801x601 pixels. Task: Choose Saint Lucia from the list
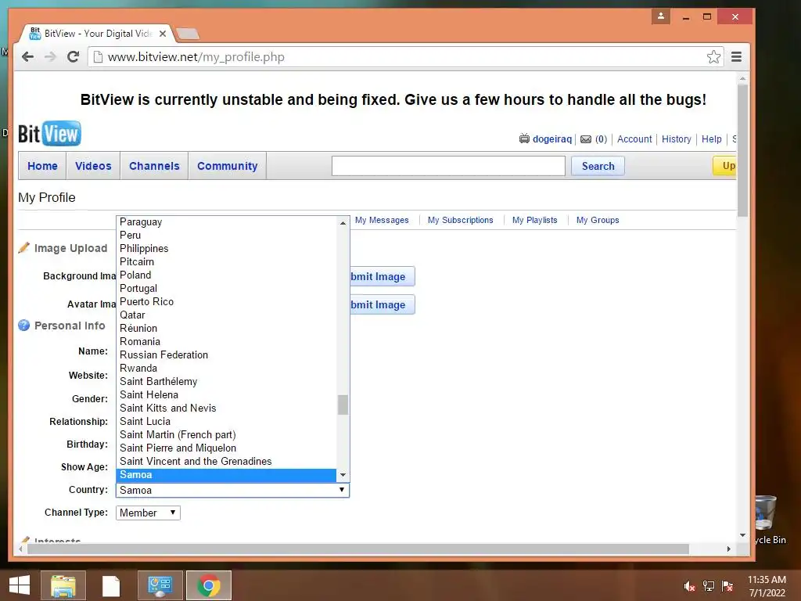[226, 421]
